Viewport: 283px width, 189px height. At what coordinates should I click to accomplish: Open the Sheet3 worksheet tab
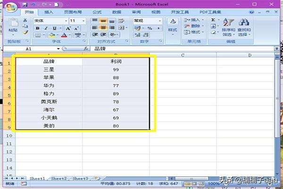80,179
